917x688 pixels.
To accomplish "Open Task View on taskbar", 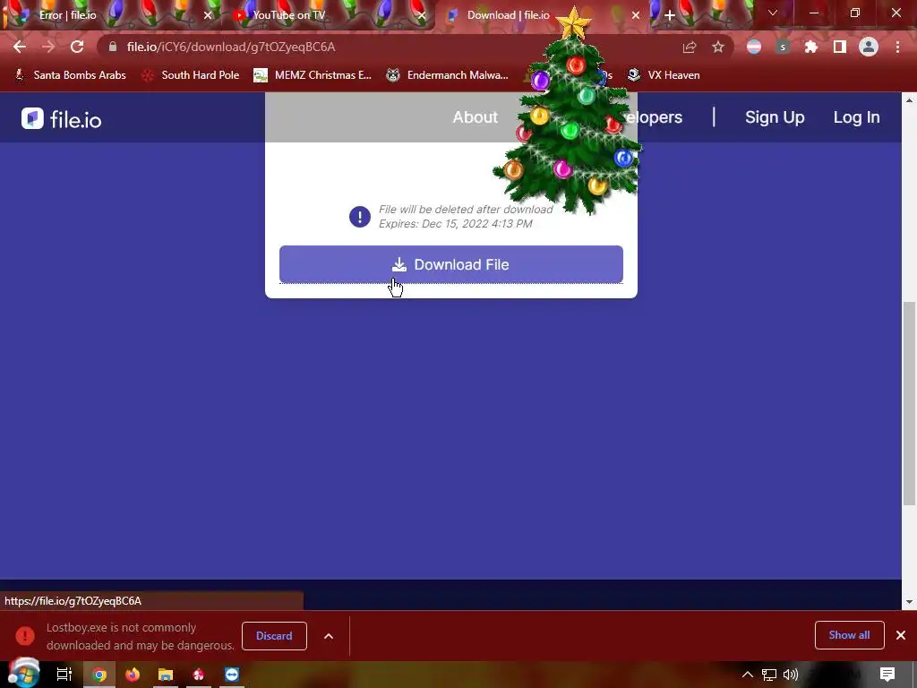I will pos(64,675).
